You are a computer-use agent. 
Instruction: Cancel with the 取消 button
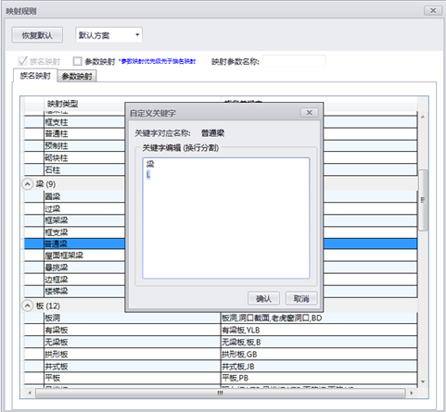click(301, 298)
